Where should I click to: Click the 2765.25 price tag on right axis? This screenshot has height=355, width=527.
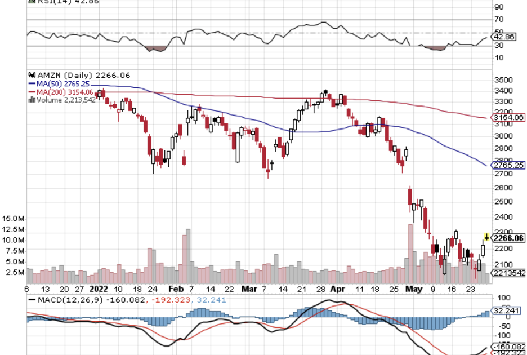click(x=508, y=165)
